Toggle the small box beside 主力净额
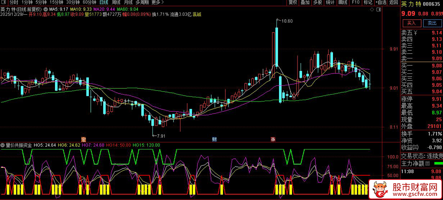 point(428,163)
